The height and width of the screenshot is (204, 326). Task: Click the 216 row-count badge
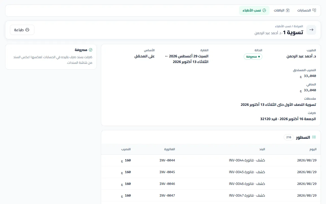pyautogui.click(x=289, y=137)
